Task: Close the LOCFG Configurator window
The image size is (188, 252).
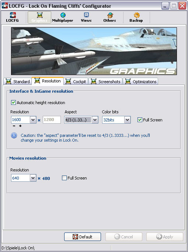Action: tap(182, 6)
